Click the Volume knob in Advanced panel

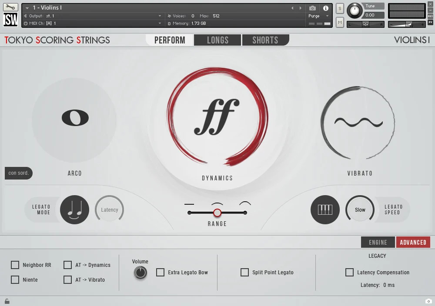click(141, 273)
